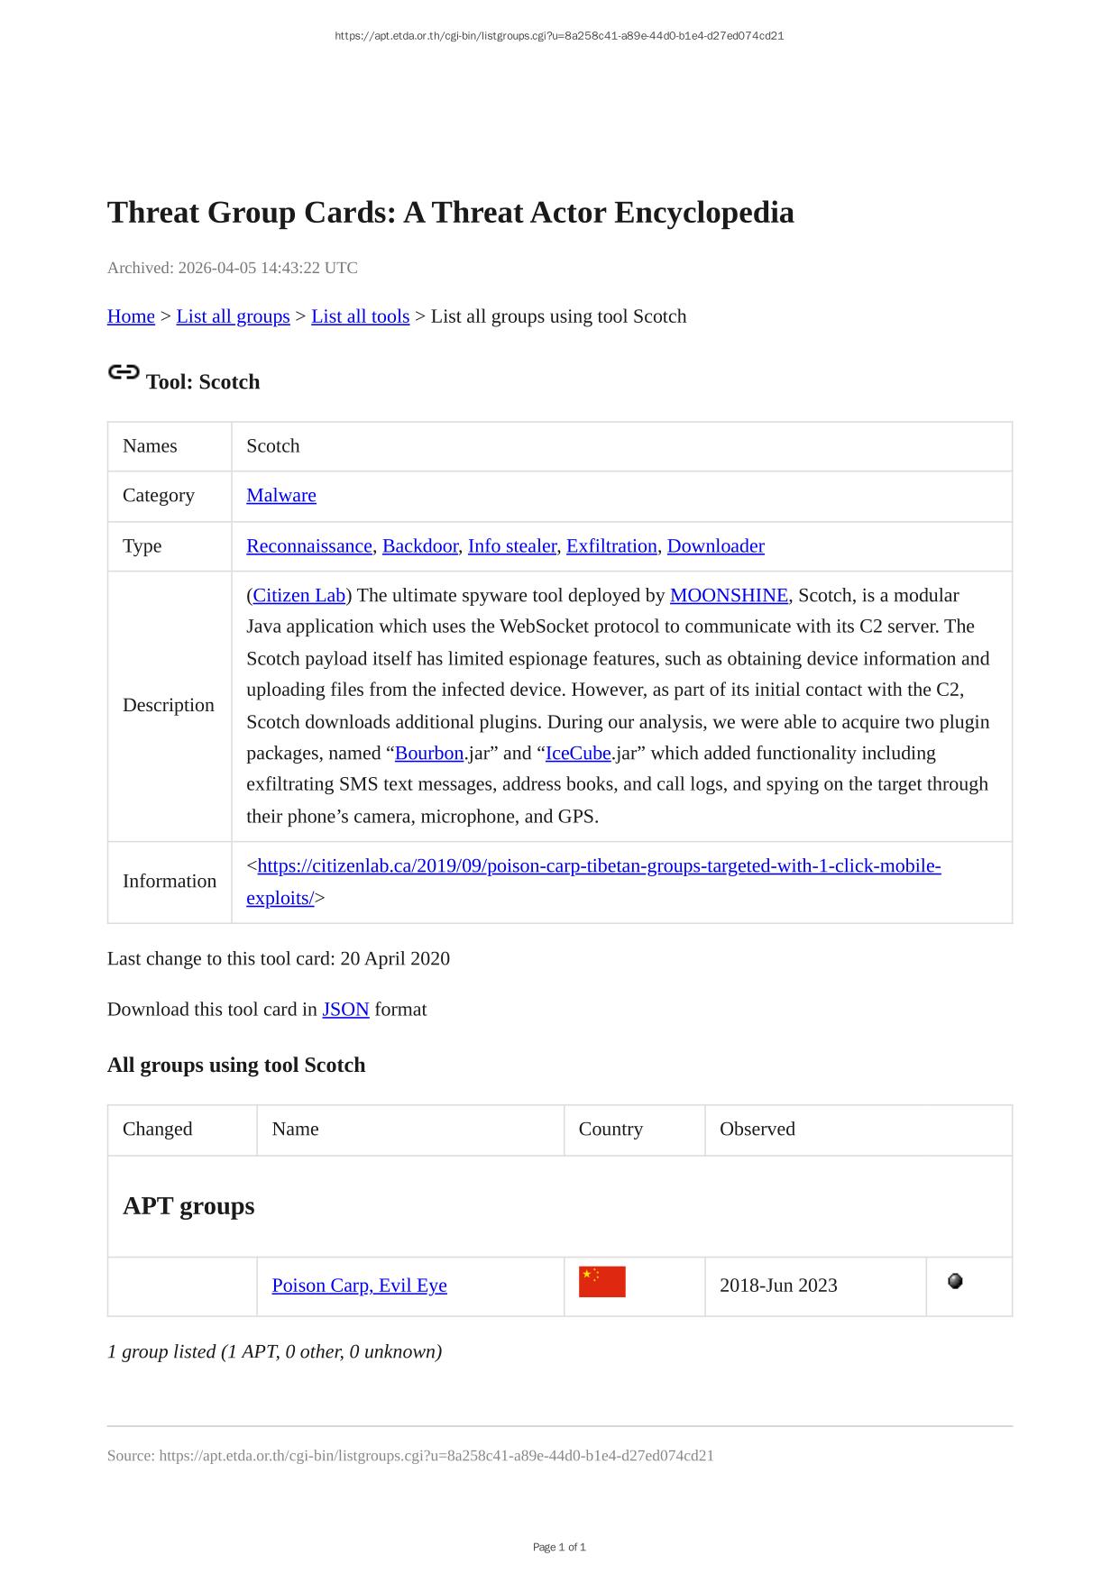Click the permalink chain icon beside Tool: Scotch
Viewport: 1120px width, 1583px height.
click(124, 372)
